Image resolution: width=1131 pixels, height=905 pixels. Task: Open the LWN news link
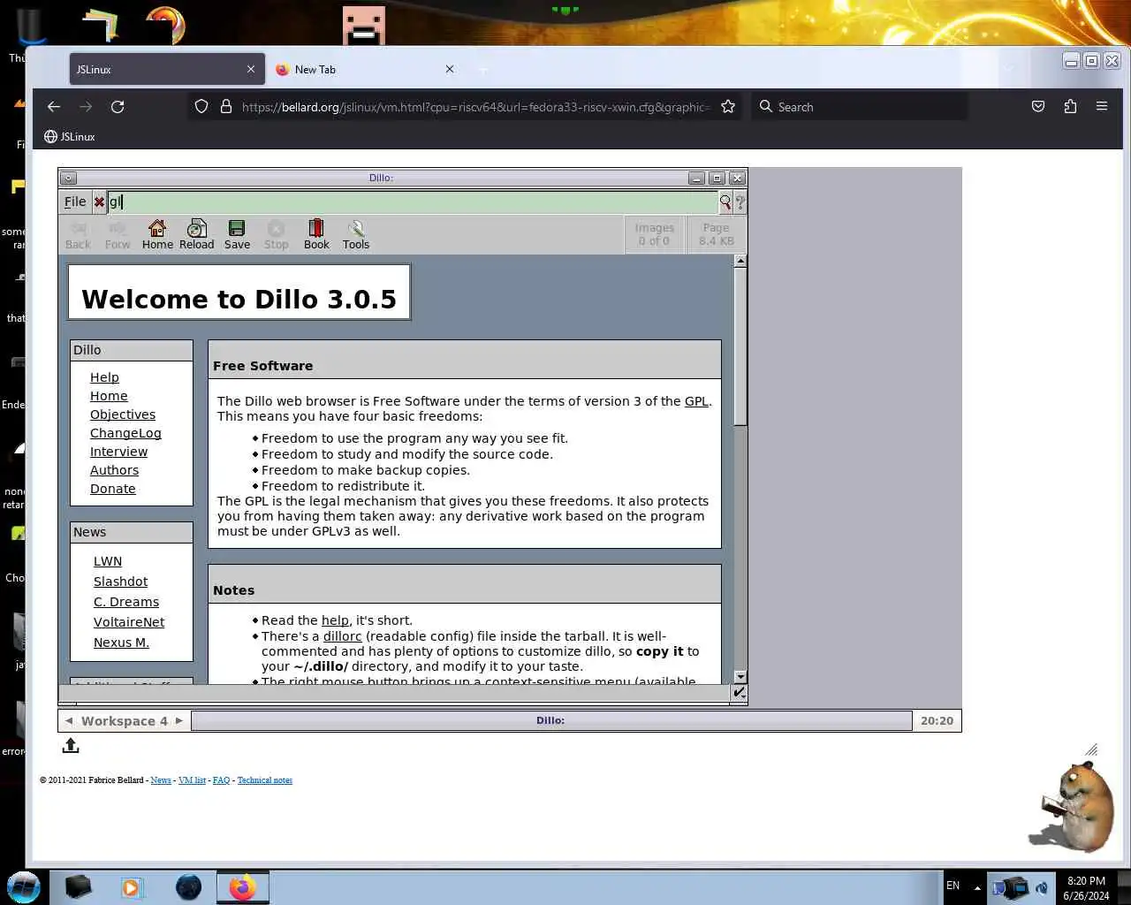108,561
